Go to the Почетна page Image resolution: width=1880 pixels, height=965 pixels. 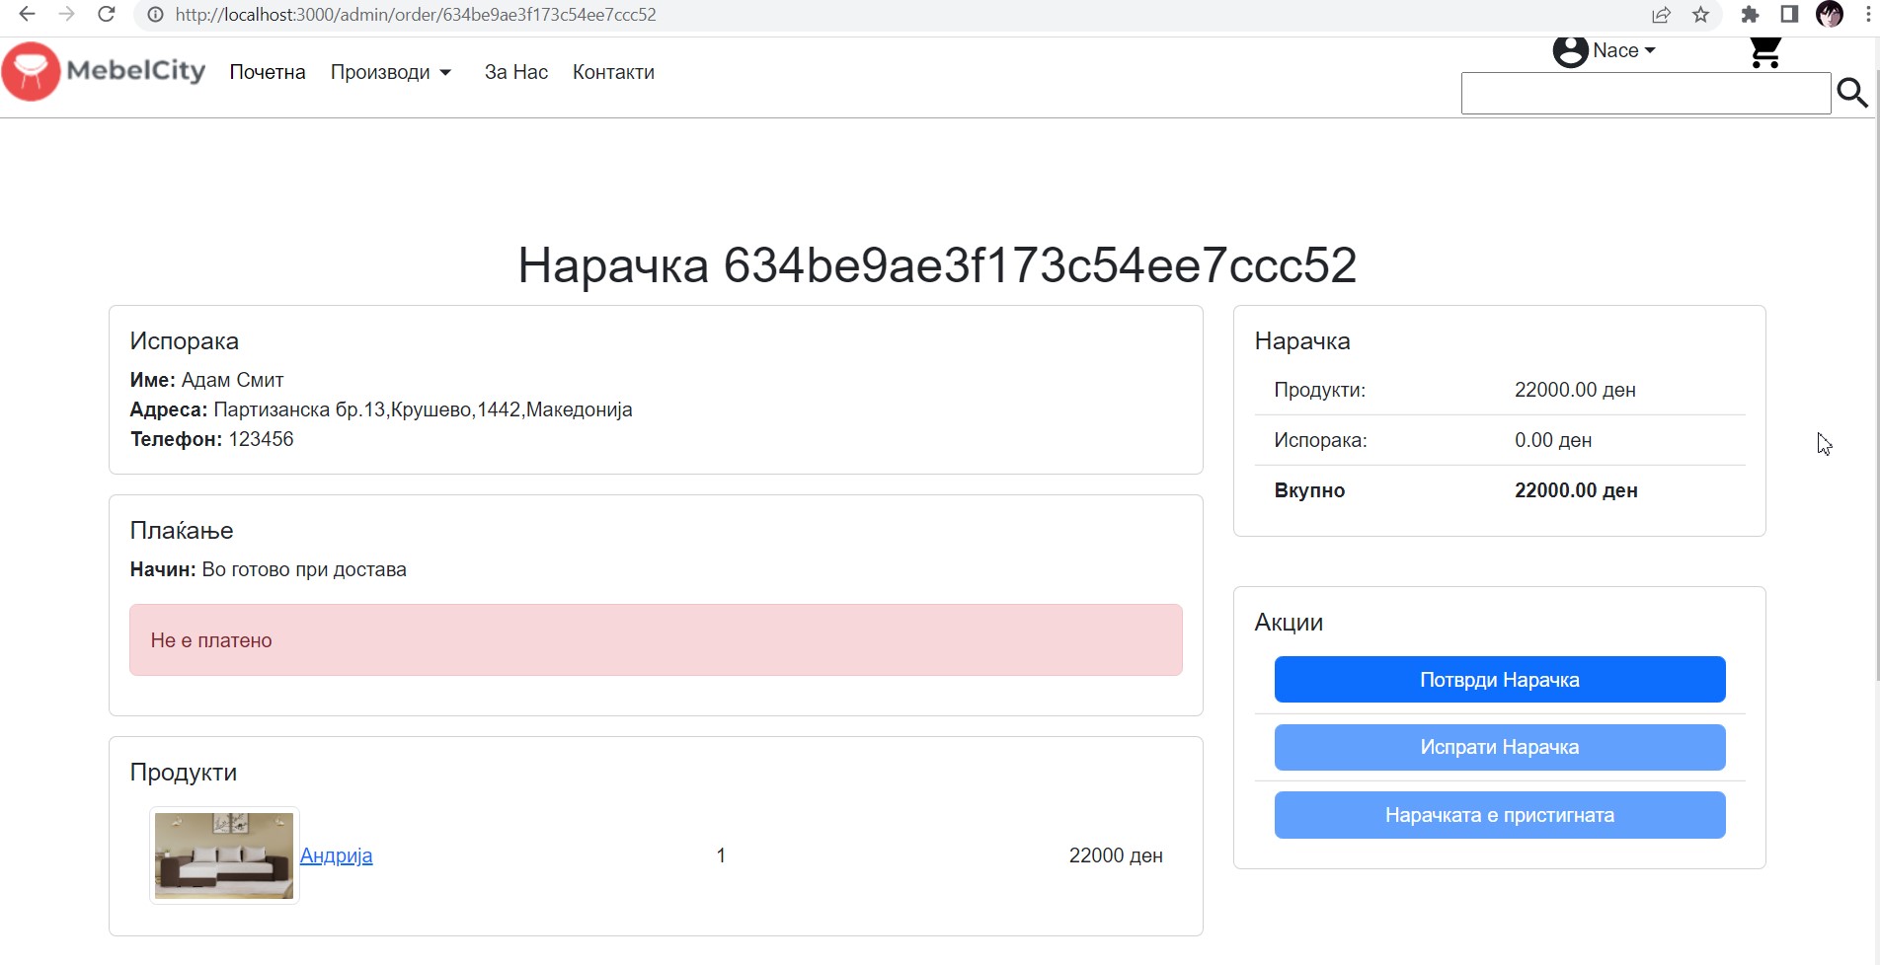pyautogui.click(x=268, y=72)
